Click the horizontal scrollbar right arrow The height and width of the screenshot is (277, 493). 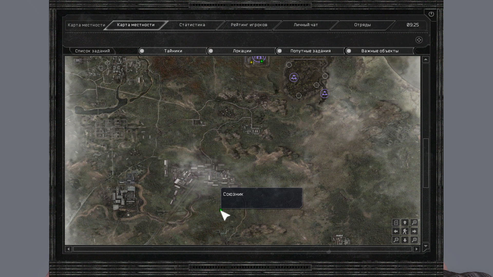pyautogui.click(x=416, y=249)
